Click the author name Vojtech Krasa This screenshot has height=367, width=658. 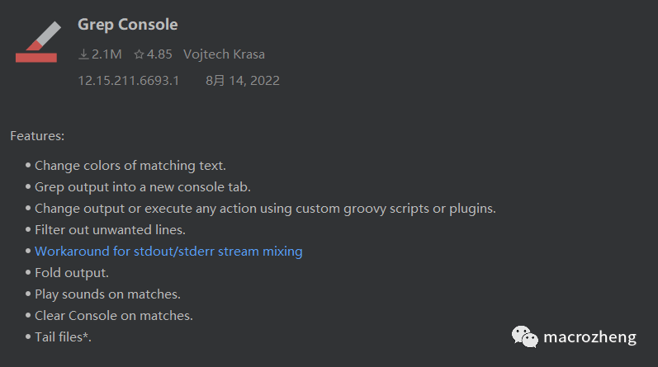224,54
